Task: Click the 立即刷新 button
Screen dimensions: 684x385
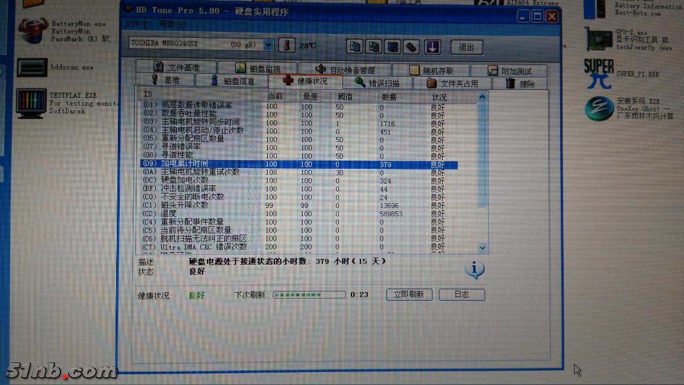Action: pyautogui.click(x=409, y=294)
